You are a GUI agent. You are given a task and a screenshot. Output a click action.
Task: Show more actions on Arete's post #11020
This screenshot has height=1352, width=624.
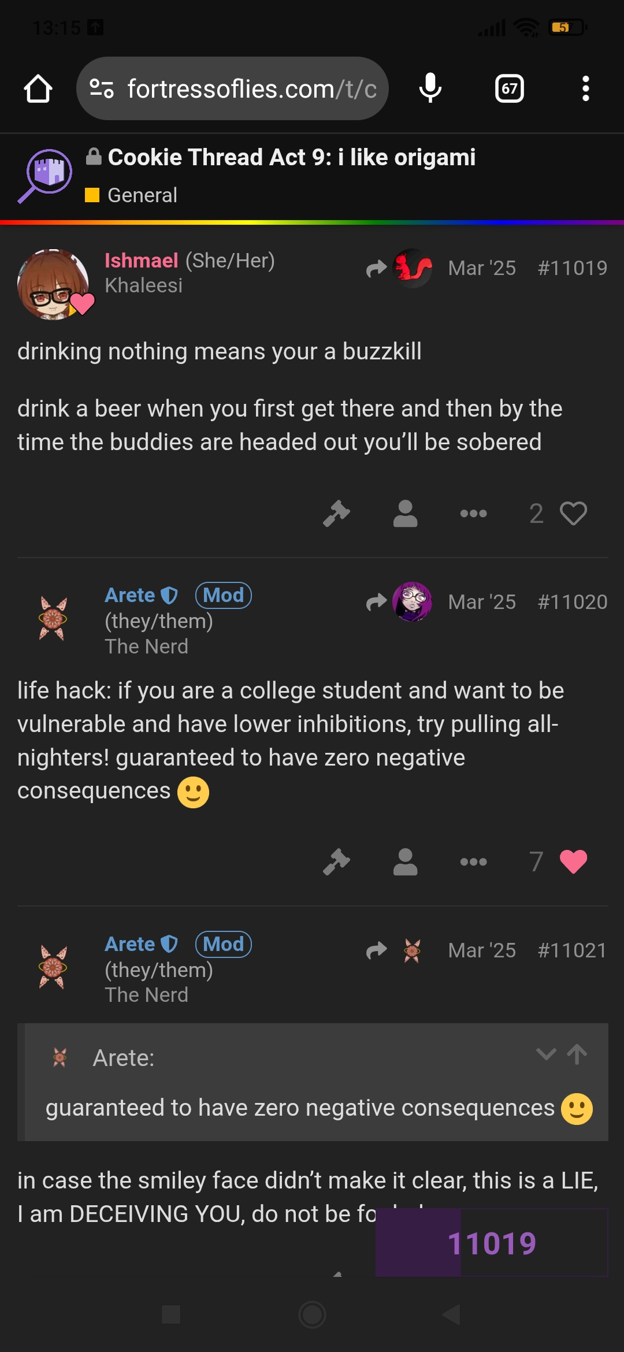point(473,862)
